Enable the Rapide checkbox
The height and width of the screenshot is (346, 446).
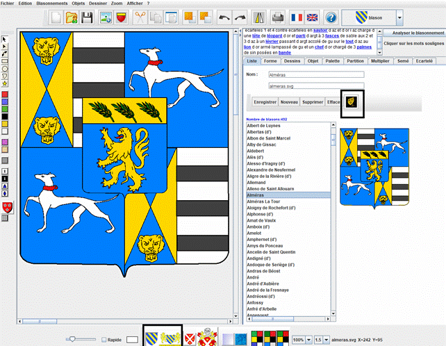104,340
